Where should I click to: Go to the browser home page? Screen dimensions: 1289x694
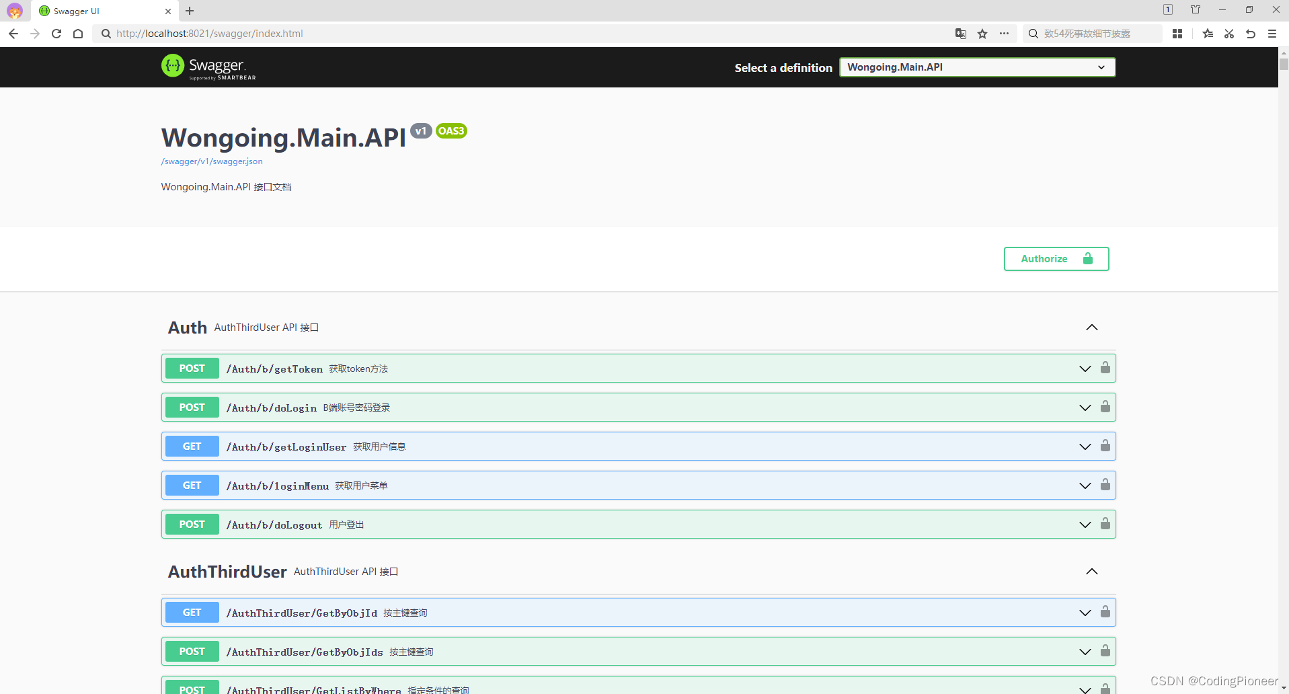click(x=78, y=34)
